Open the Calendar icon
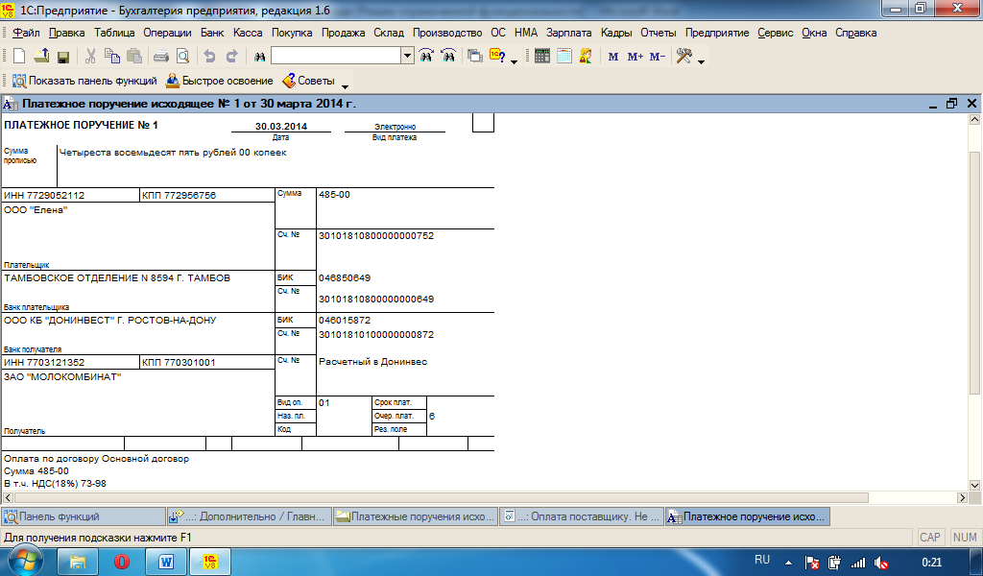The height and width of the screenshot is (576, 983). tap(564, 56)
